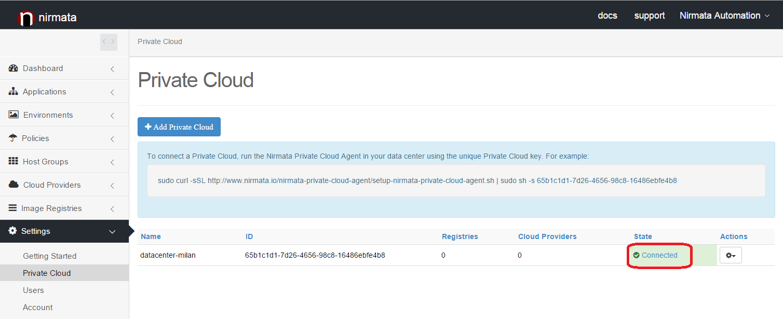This screenshot has width=783, height=336.
Task: Select Getting Started under Settings
Action: [49, 256]
